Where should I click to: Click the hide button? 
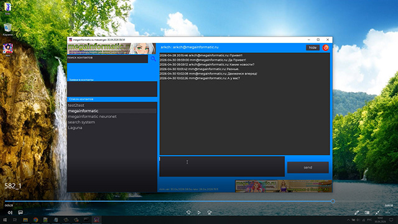coord(312,47)
